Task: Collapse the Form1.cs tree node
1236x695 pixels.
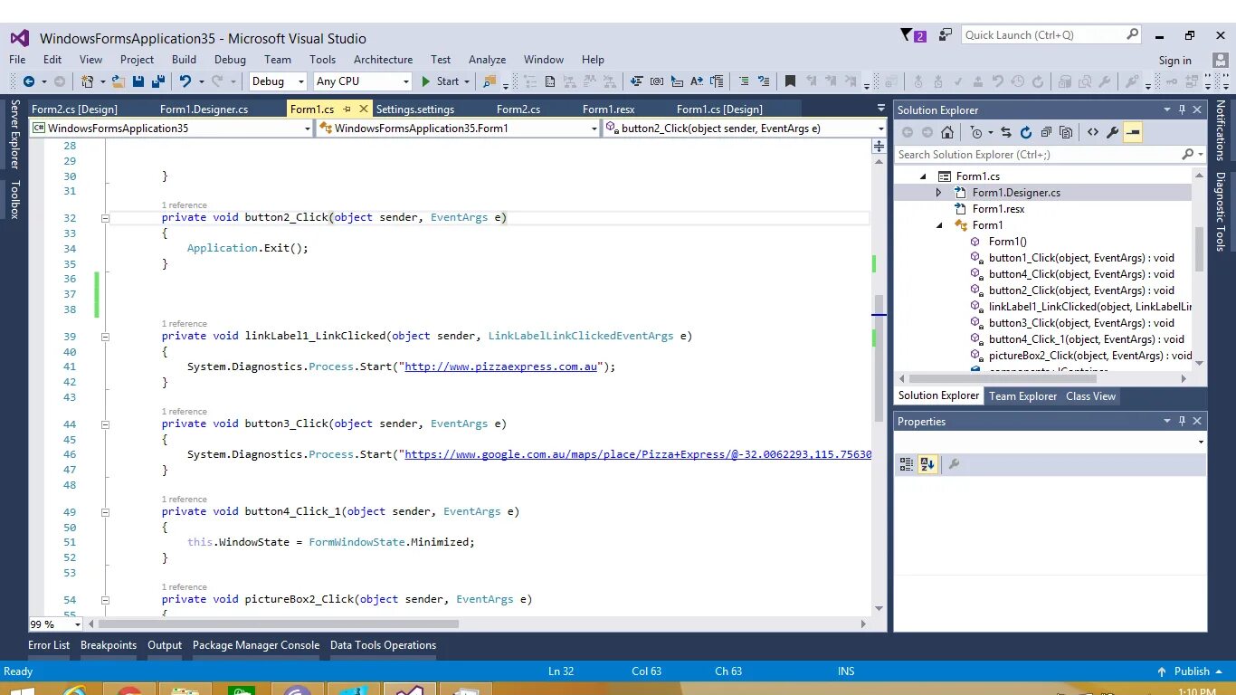Action: 924,176
